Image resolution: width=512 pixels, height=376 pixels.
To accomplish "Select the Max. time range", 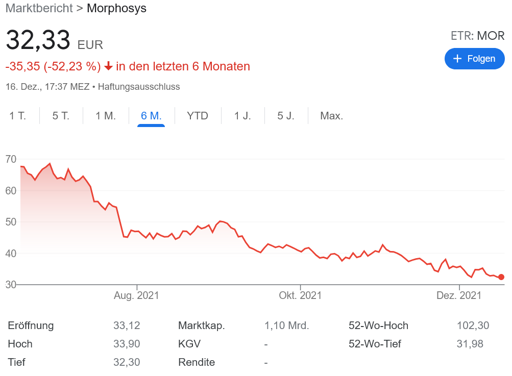I will click(331, 116).
